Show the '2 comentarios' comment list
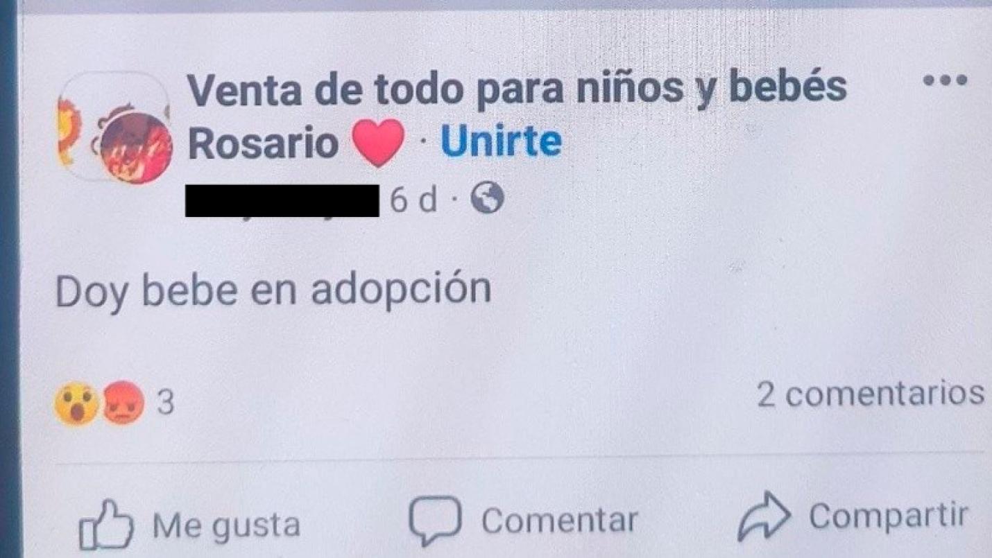Screen dimensions: 992x558 (870, 394)
